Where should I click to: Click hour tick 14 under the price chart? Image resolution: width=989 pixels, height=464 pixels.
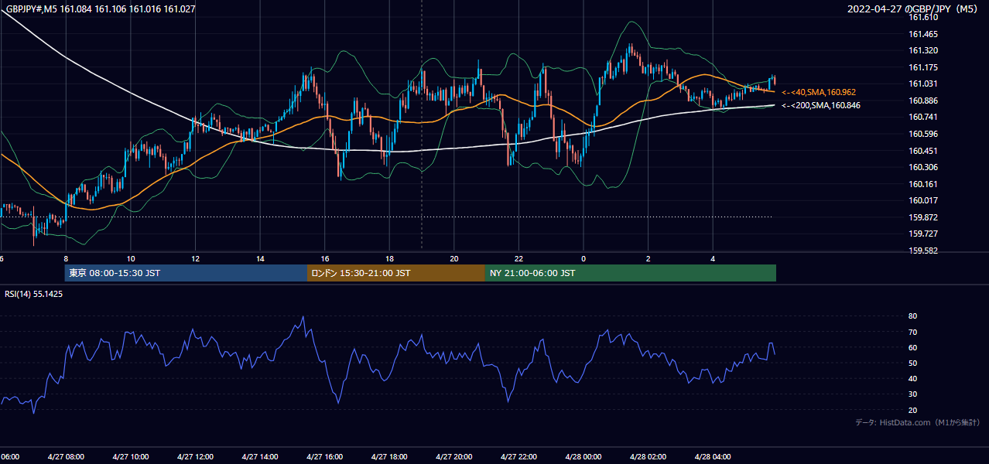click(260, 259)
